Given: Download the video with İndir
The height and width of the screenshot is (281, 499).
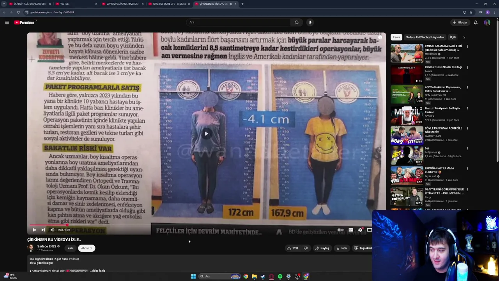Looking at the screenshot, I should (x=342, y=248).
